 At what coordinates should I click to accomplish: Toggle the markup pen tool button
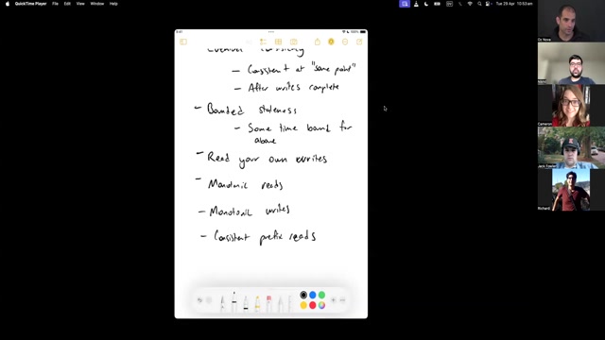331,42
